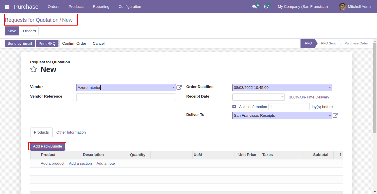Click the Save button
This screenshot has width=377, height=194.
tap(12, 31)
